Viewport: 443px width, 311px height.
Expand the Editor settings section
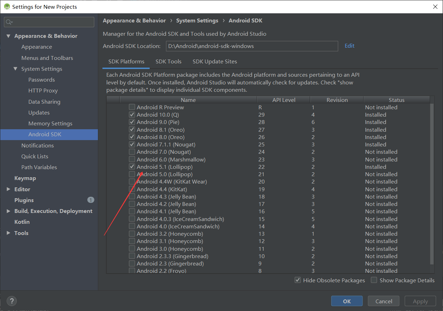point(8,189)
